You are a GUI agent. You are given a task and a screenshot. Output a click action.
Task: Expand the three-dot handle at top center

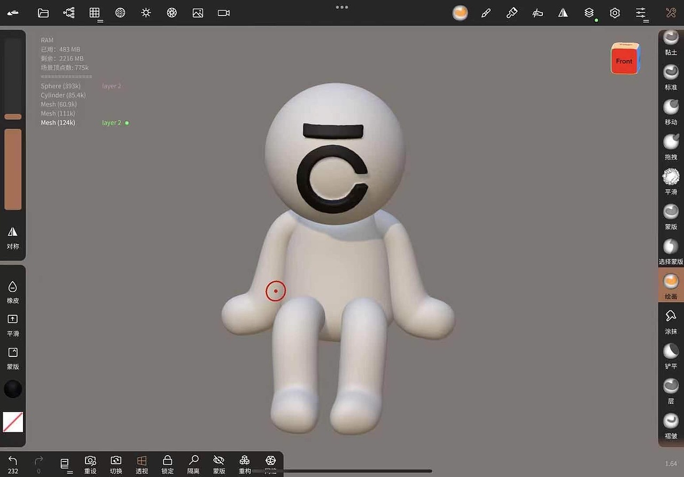342,7
